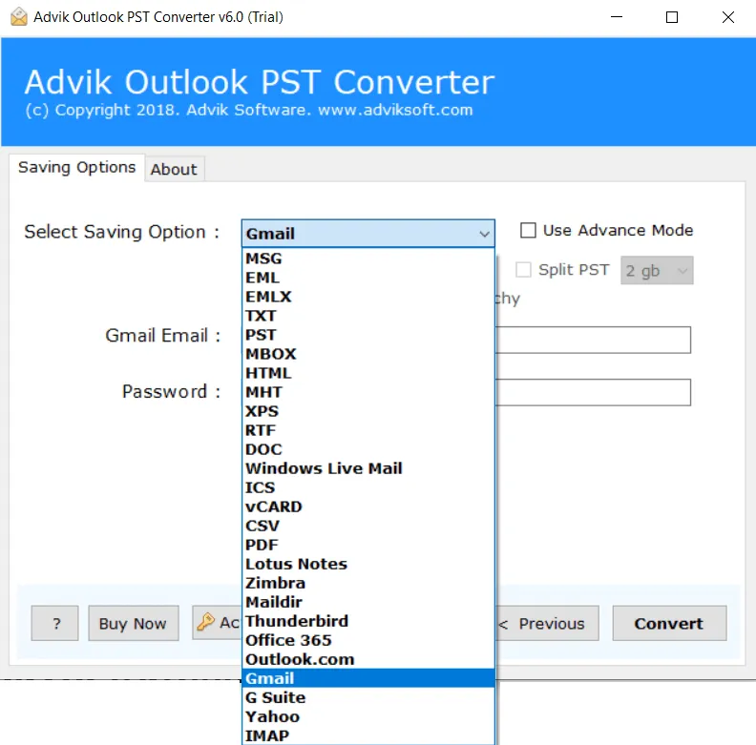Screen dimensions: 756x745
Task: Pick DOC in the format list
Action: click(x=368, y=449)
